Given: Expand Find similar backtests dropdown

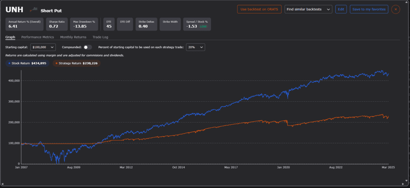Looking at the screenshot, I should [x=308, y=9].
